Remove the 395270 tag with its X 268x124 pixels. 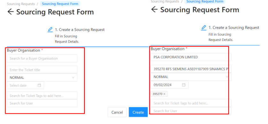(x=164, y=94)
